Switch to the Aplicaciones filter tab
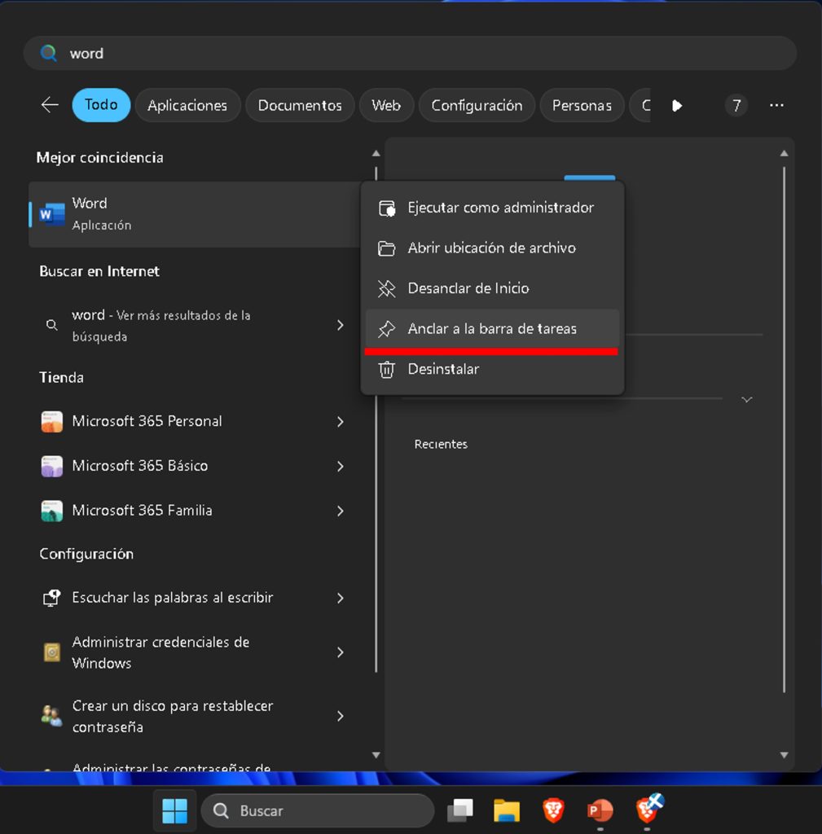 click(187, 105)
